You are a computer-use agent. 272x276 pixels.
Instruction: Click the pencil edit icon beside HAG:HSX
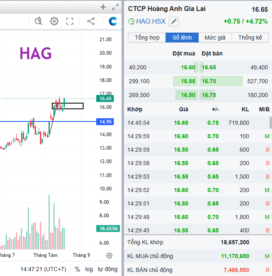click(174, 21)
